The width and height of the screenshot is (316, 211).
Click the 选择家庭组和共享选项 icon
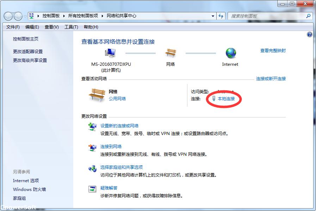(92, 168)
